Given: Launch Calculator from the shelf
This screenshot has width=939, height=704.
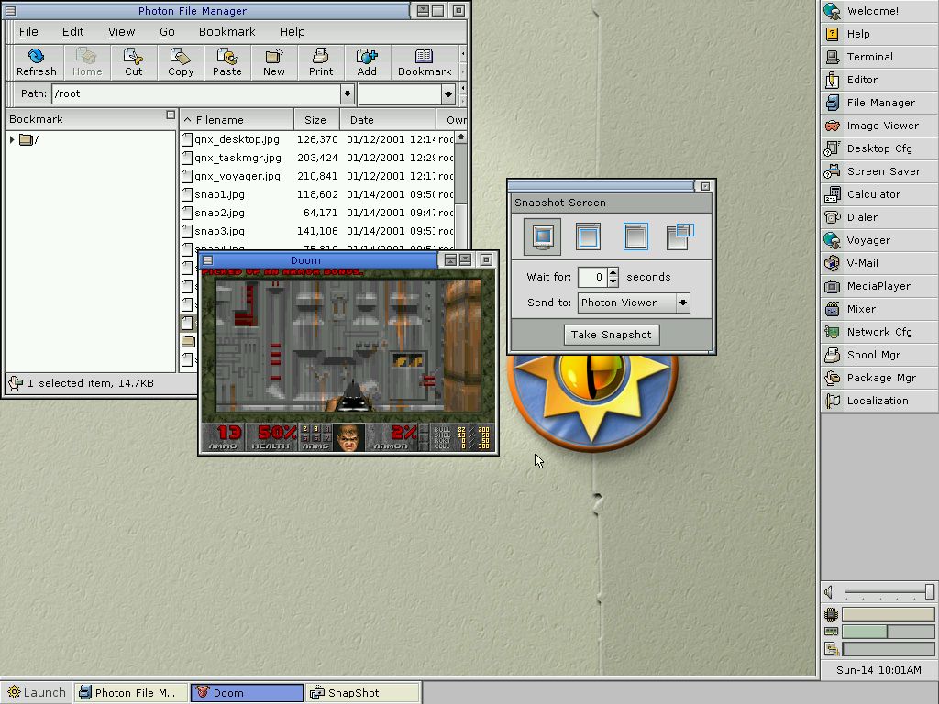Looking at the screenshot, I should [873, 194].
